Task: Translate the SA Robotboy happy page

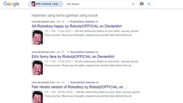Action: click(84, 22)
